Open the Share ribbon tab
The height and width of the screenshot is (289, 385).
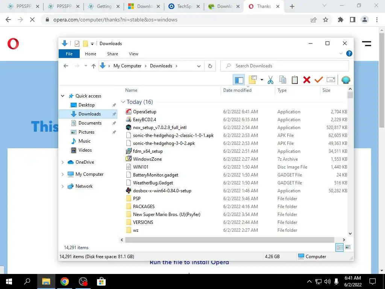point(112,54)
